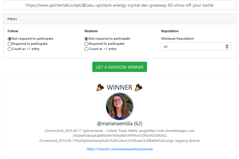The width and height of the screenshot is (239, 159).
Task: Select Follow "Required to participate" option
Action: pyautogui.click(x=10, y=44)
